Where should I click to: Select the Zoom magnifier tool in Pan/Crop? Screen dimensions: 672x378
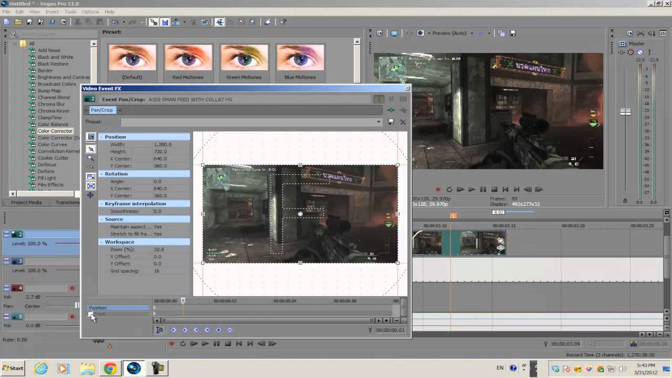pyautogui.click(x=91, y=158)
